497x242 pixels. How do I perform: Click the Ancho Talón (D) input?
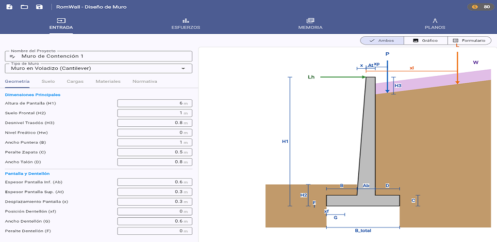pos(155,162)
